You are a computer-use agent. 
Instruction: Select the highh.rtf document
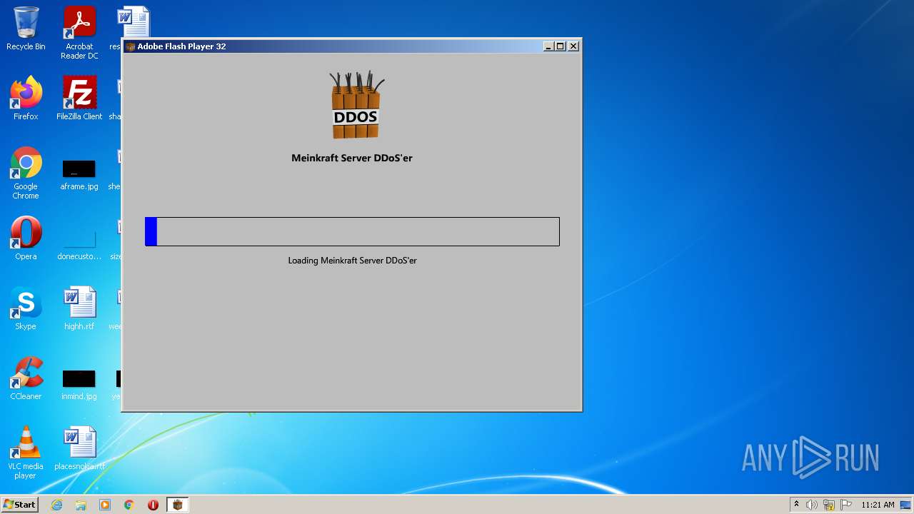click(79, 308)
